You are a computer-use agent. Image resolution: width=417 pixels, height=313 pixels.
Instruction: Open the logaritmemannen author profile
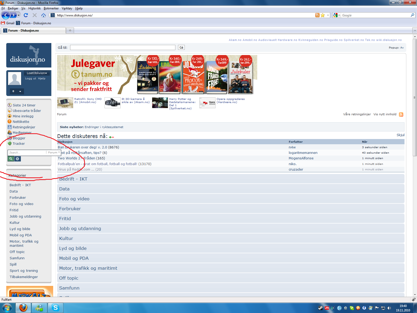click(303, 153)
